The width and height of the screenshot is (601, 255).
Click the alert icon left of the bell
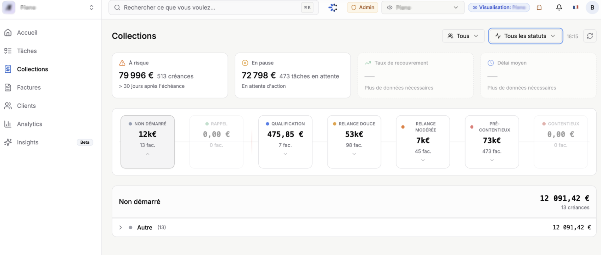[x=539, y=7]
